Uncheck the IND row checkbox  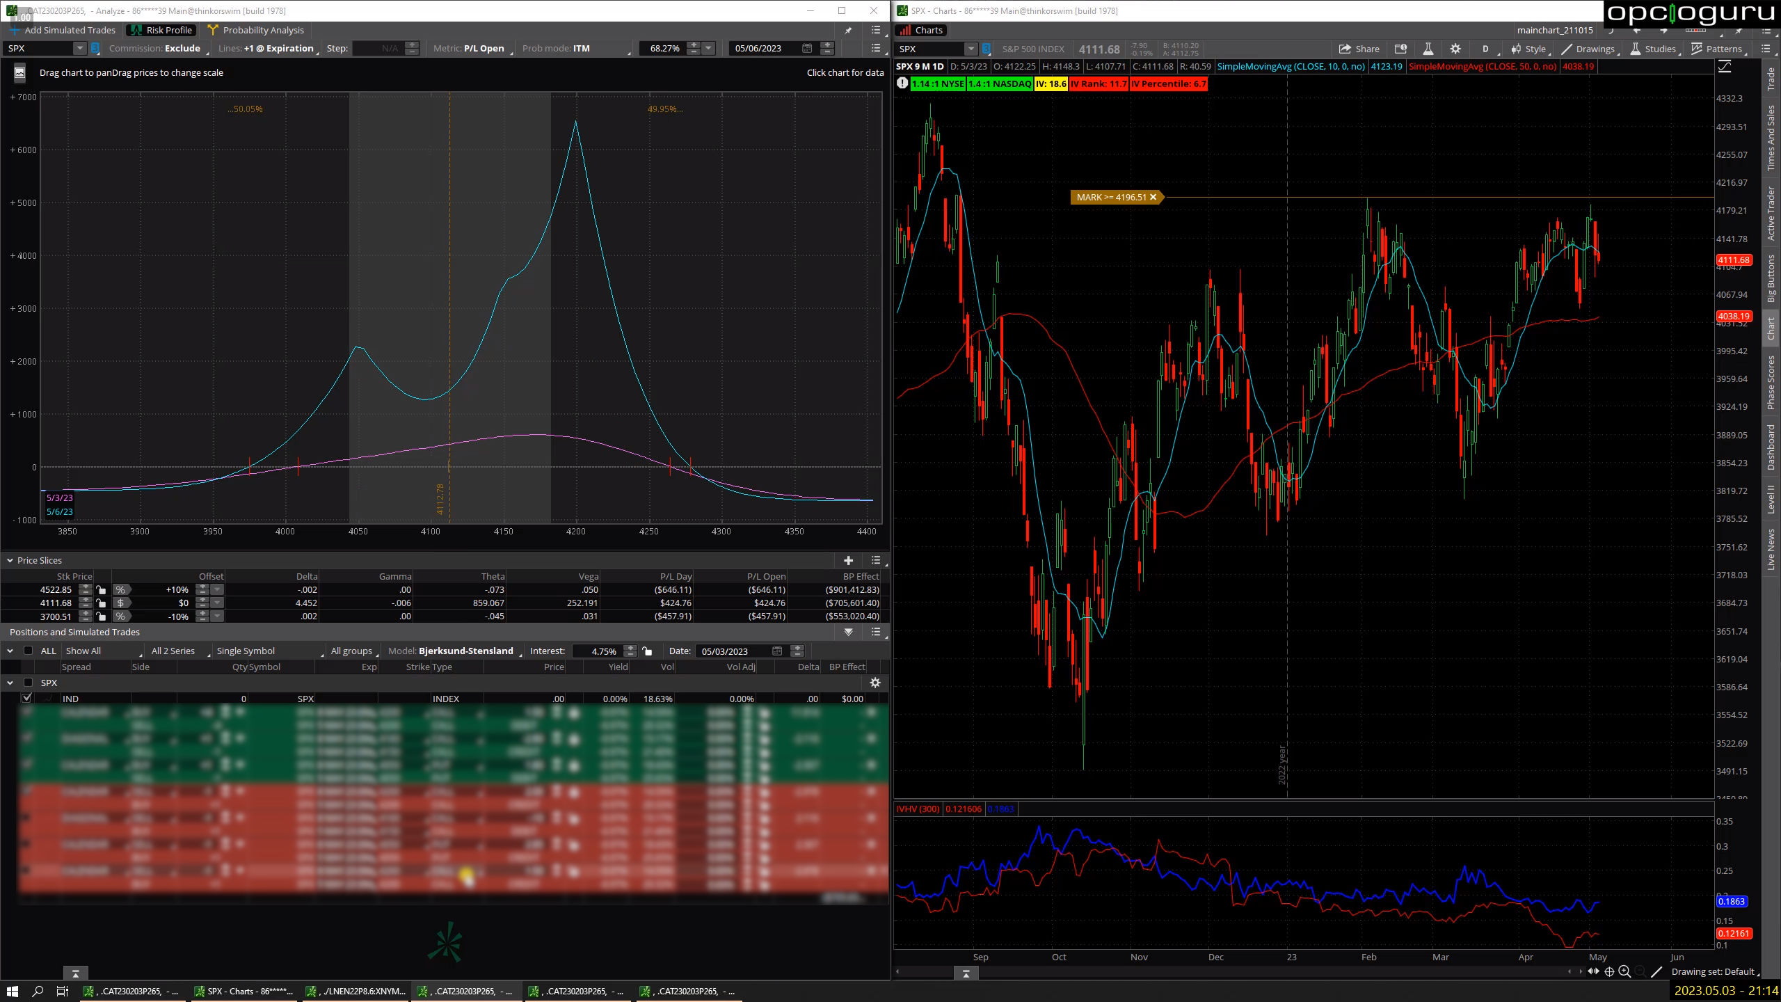(26, 698)
